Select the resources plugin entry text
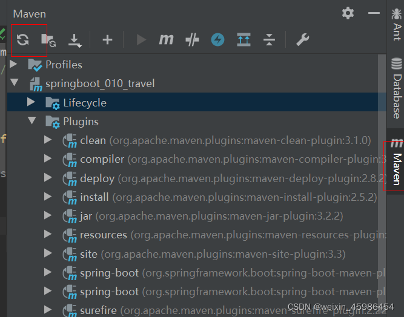This screenshot has height=317, width=404. [233, 235]
